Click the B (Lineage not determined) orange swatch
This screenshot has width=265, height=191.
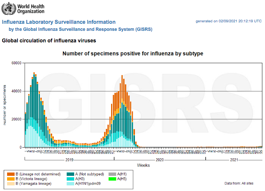pos(11,174)
